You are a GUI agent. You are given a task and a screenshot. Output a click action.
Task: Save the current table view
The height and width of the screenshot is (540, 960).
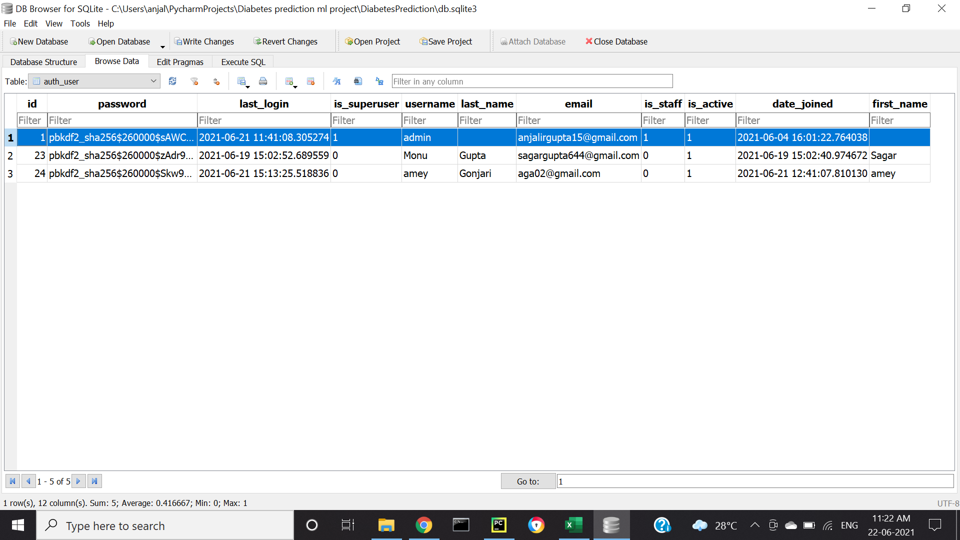click(241, 80)
